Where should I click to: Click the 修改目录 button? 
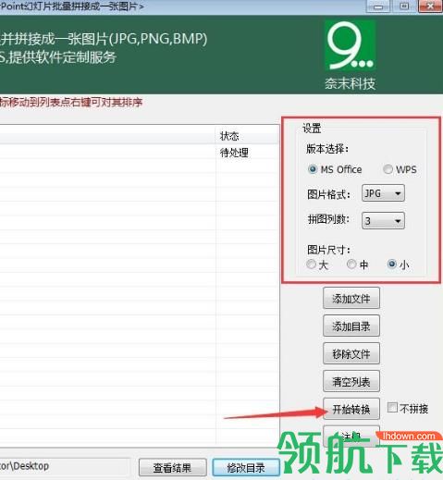(x=246, y=468)
